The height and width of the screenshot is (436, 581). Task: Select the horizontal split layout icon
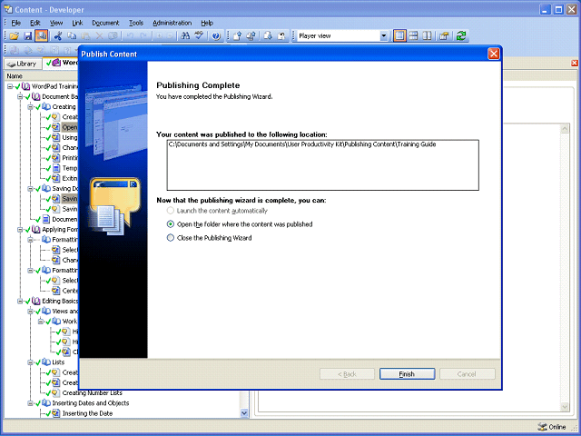[x=414, y=36]
